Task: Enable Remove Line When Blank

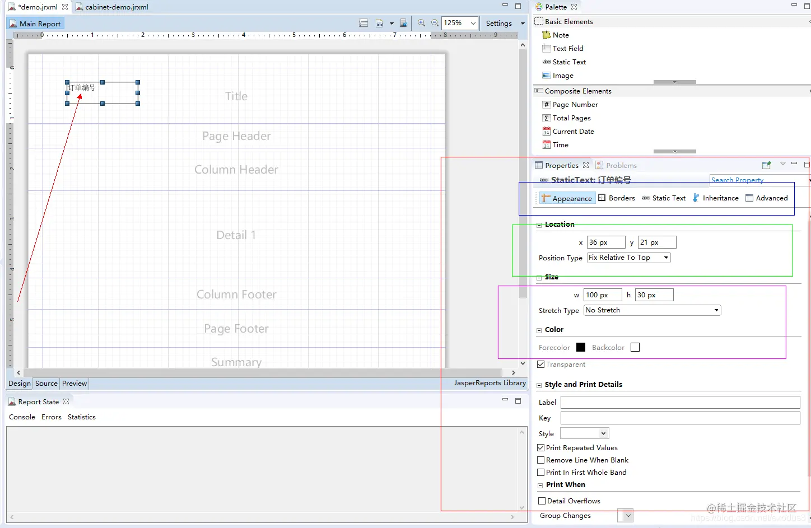Action: click(x=541, y=460)
